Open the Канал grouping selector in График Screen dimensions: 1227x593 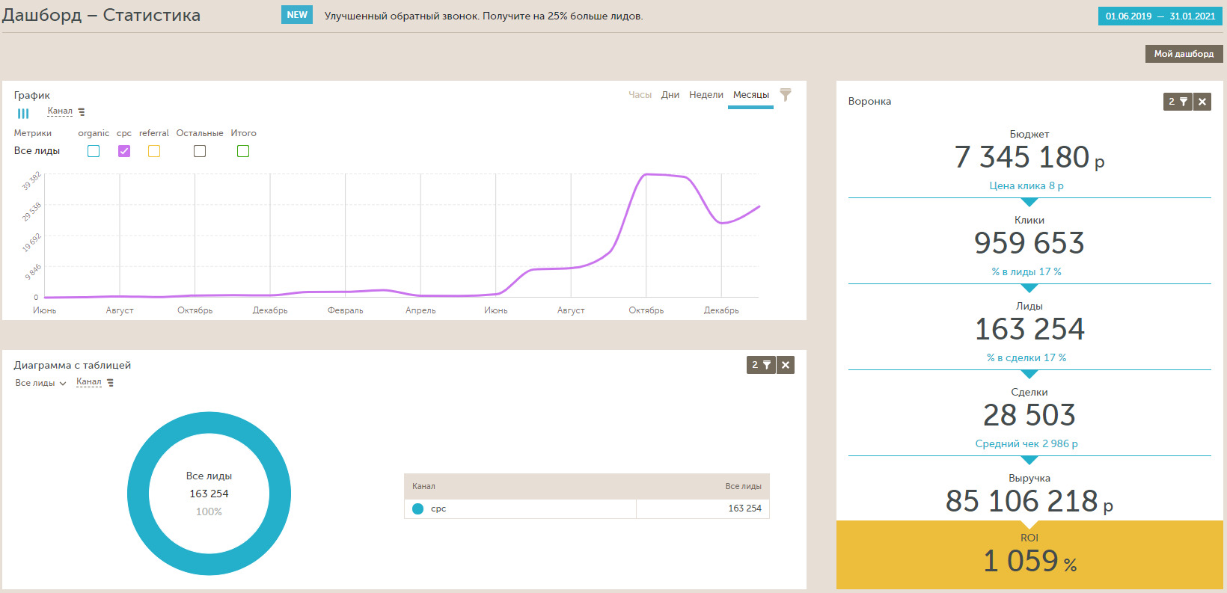(x=60, y=111)
